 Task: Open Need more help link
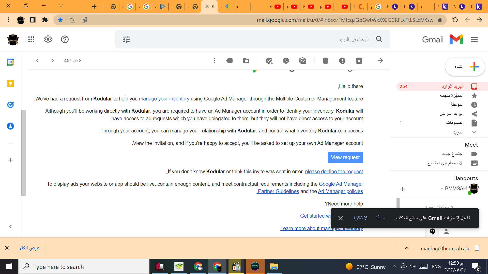coord(344,204)
